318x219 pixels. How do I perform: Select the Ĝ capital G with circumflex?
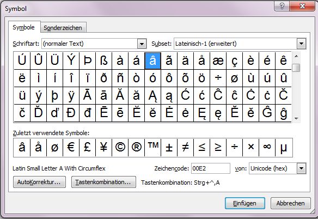(267, 113)
